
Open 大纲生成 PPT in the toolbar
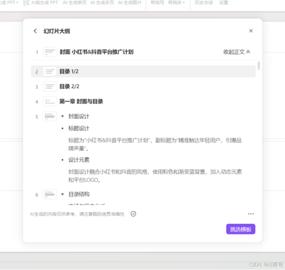pos(44,3)
